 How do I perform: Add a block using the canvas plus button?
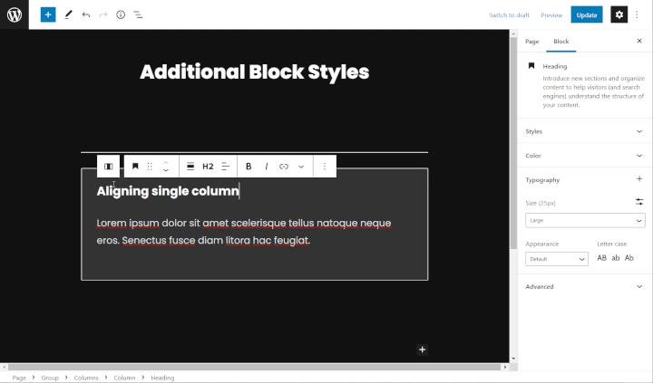coord(422,349)
